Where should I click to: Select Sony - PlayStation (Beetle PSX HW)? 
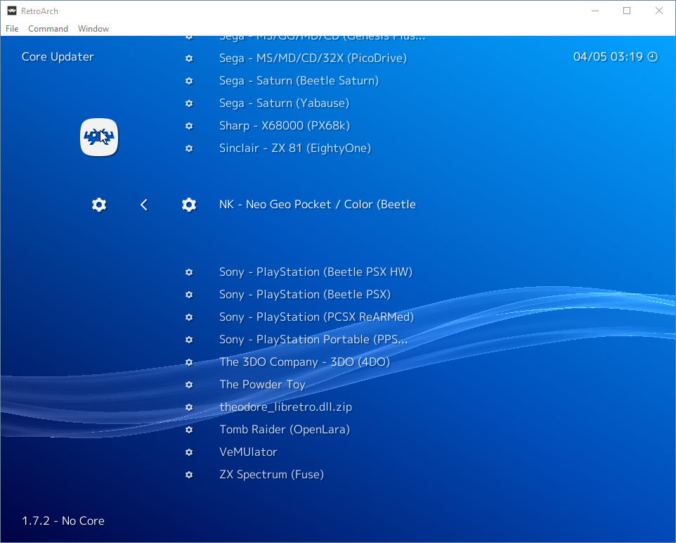[x=316, y=272]
